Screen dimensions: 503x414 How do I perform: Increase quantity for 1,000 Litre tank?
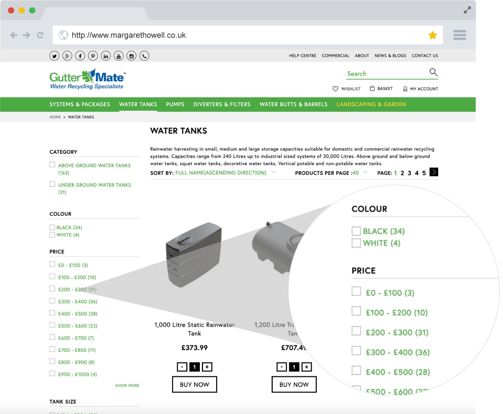[x=207, y=367]
